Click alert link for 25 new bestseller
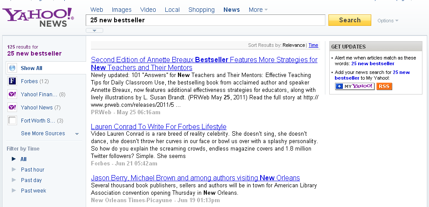Image resolution: width=429 pixels, height=207 pixels. 373,63
